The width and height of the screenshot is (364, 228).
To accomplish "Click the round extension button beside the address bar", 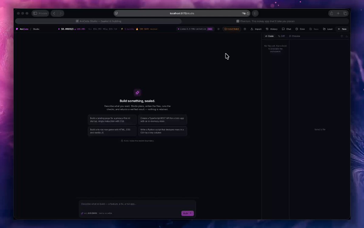I will click(255, 13).
